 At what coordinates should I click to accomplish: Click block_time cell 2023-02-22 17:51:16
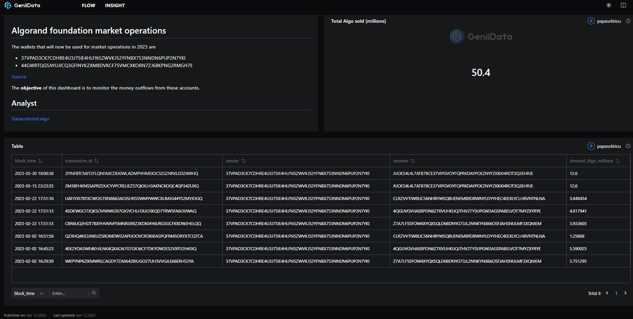[34, 199]
